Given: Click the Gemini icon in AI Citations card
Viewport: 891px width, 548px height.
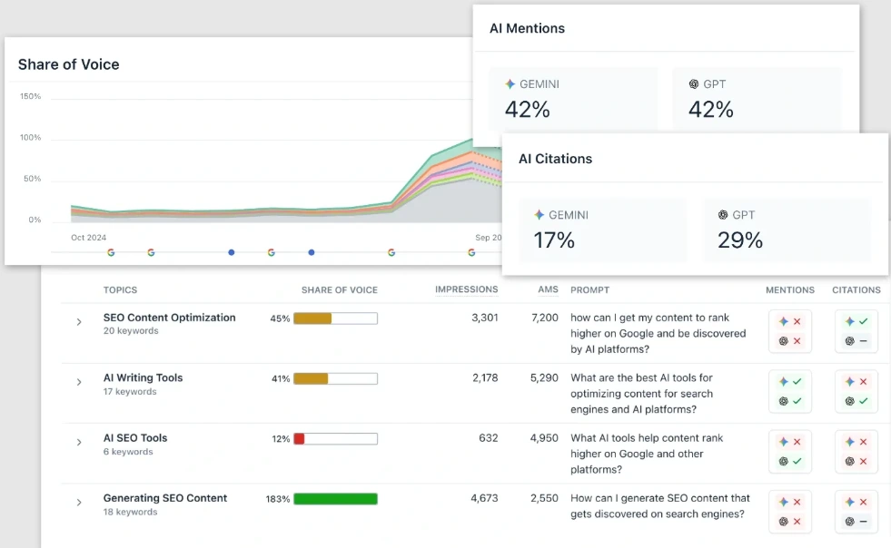Looking at the screenshot, I should tap(539, 215).
